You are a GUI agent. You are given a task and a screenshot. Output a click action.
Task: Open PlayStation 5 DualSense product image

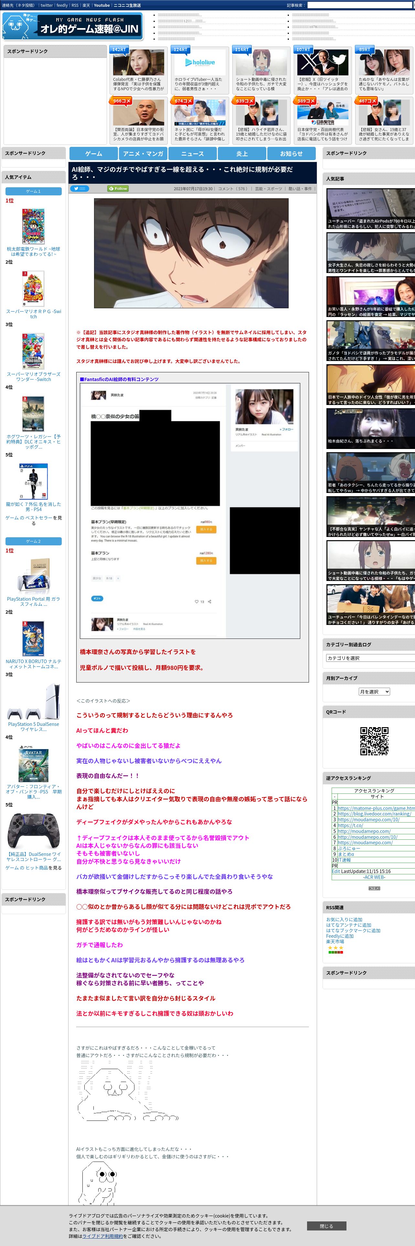pos(33,702)
